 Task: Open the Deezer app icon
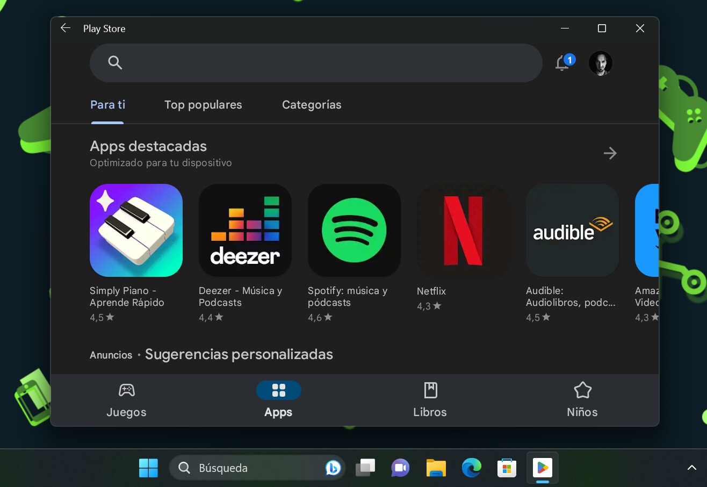(245, 230)
